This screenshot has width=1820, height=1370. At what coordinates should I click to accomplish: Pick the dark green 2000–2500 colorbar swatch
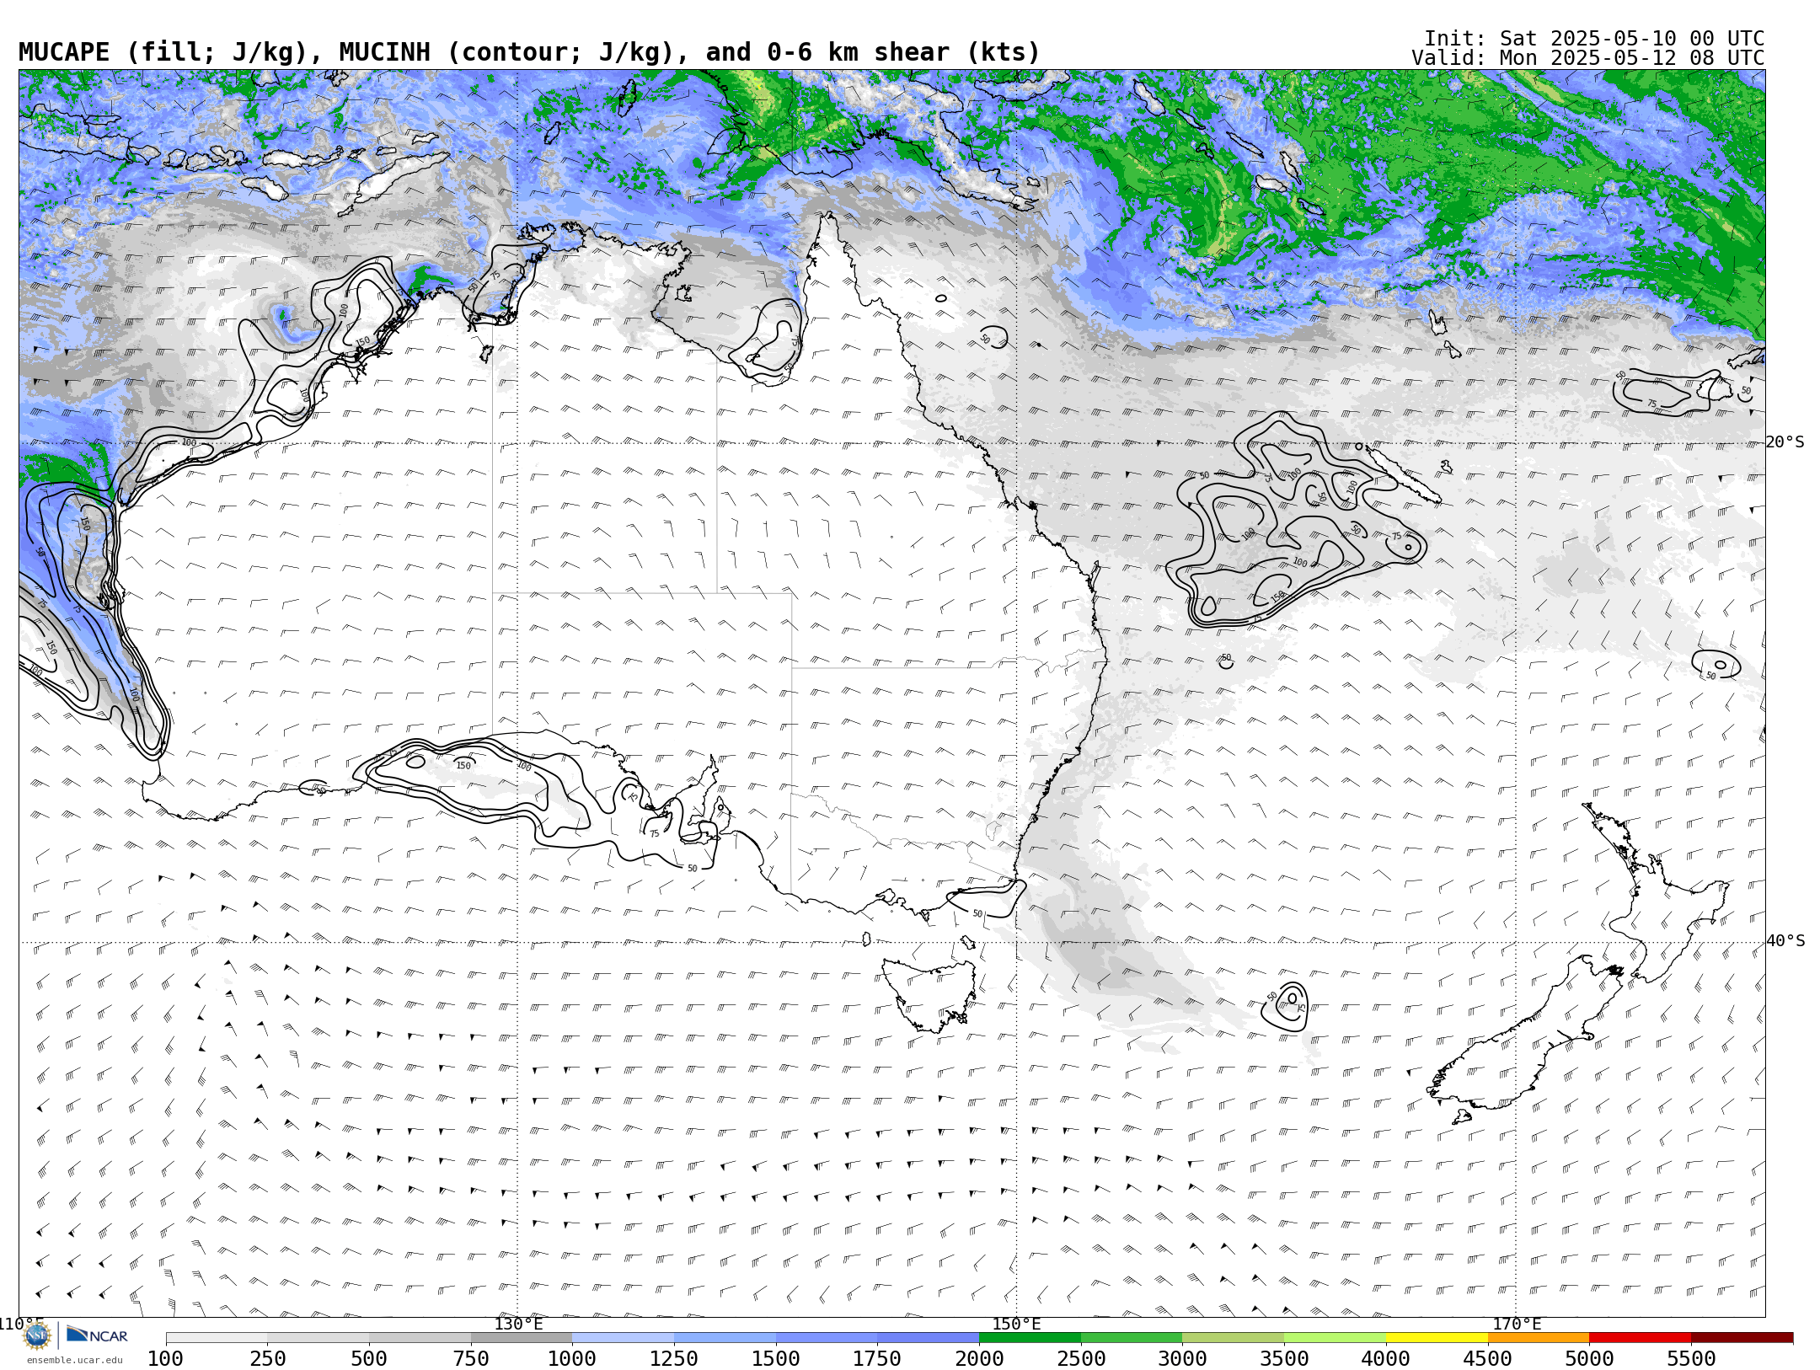1030,1338
